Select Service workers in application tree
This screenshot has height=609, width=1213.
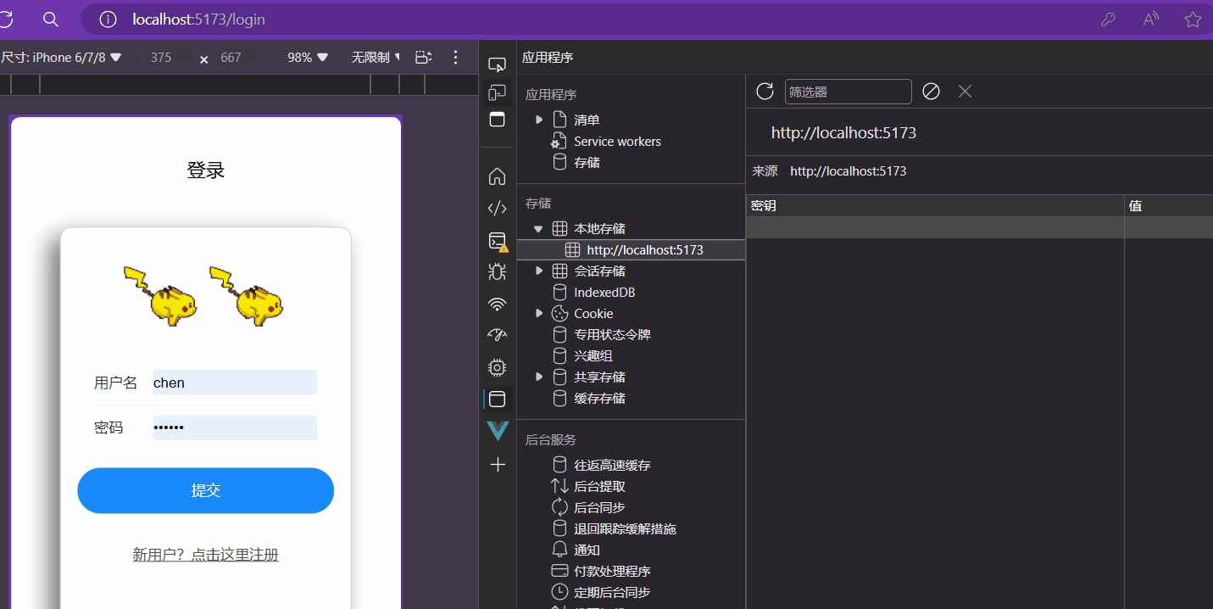(x=617, y=142)
